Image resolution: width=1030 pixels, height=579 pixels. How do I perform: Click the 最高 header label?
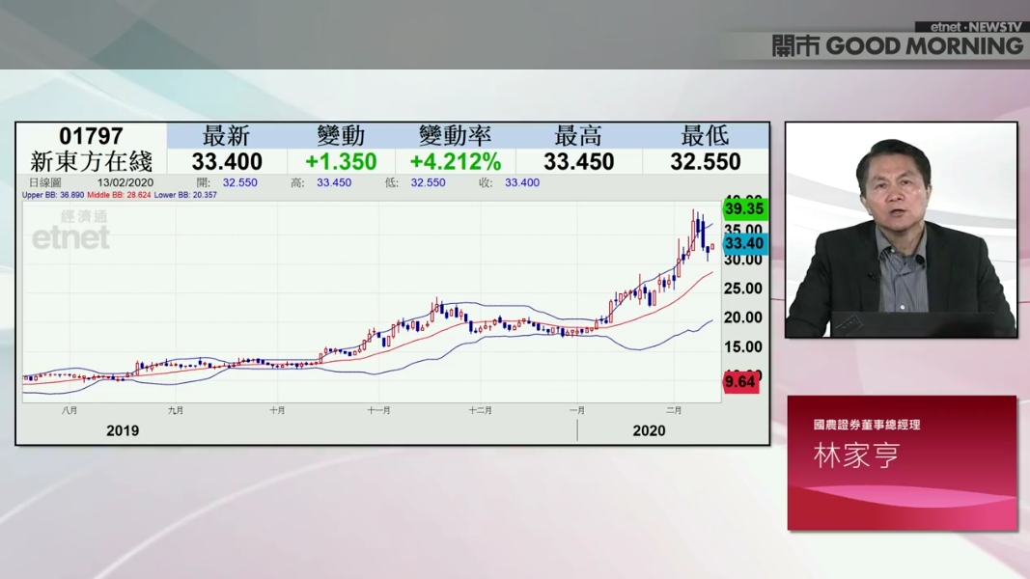578,136
